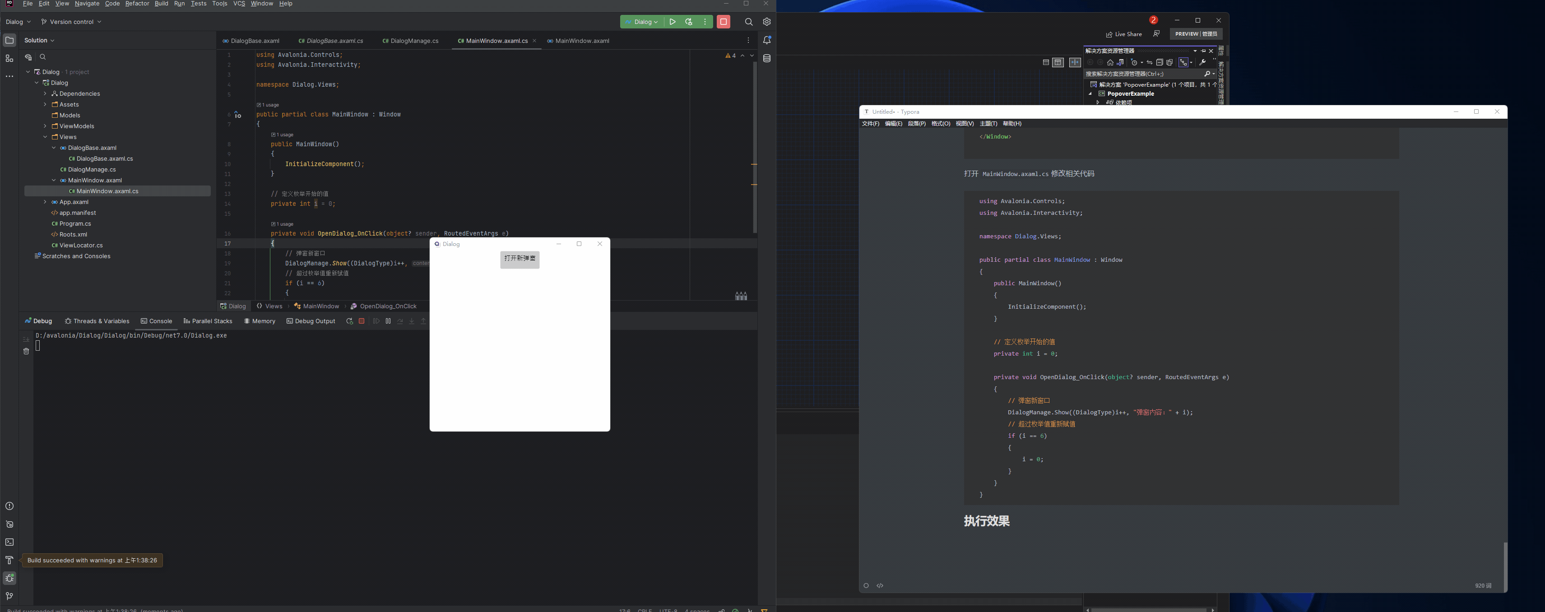Viewport: 1545px width, 612px height.
Task: Select DialogManage.cs in Solution tree
Action: (88, 169)
